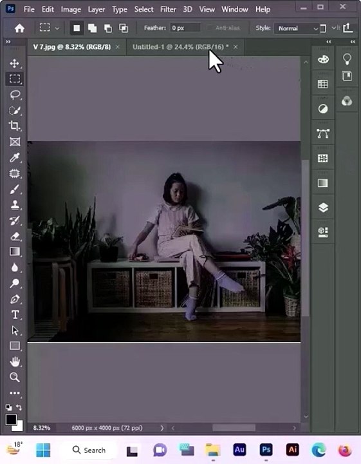Open the Window menu

(235, 10)
